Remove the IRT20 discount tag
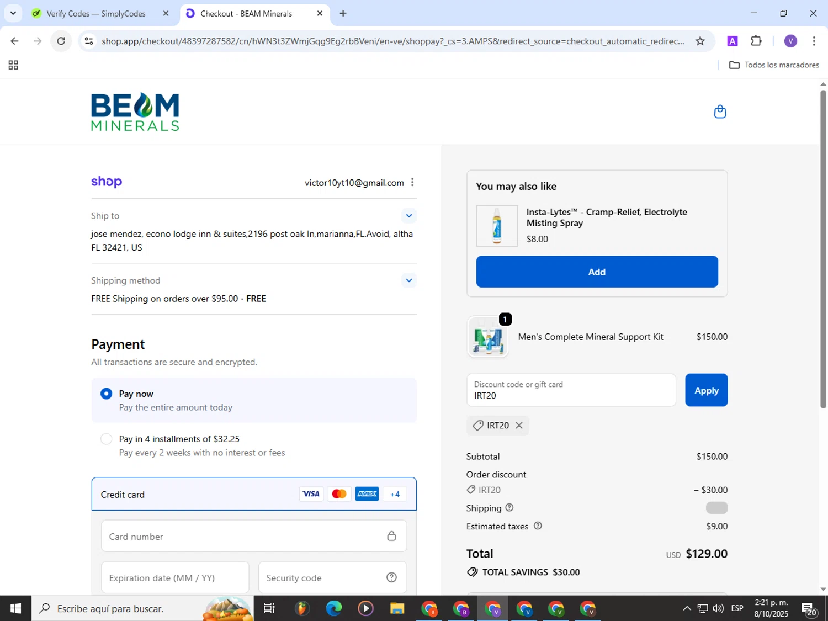828x621 pixels. click(519, 425)
